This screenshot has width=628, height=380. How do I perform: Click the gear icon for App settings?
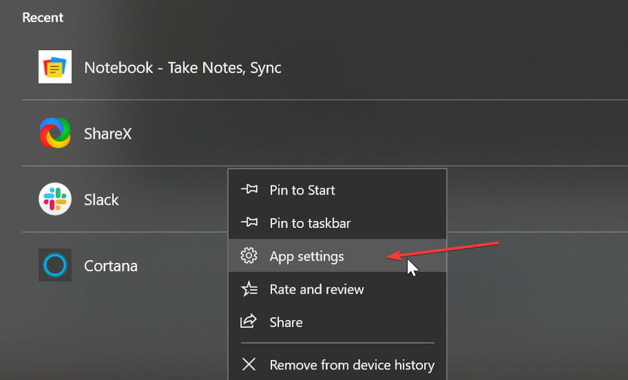pyautogui.click(x=248, y=256)
